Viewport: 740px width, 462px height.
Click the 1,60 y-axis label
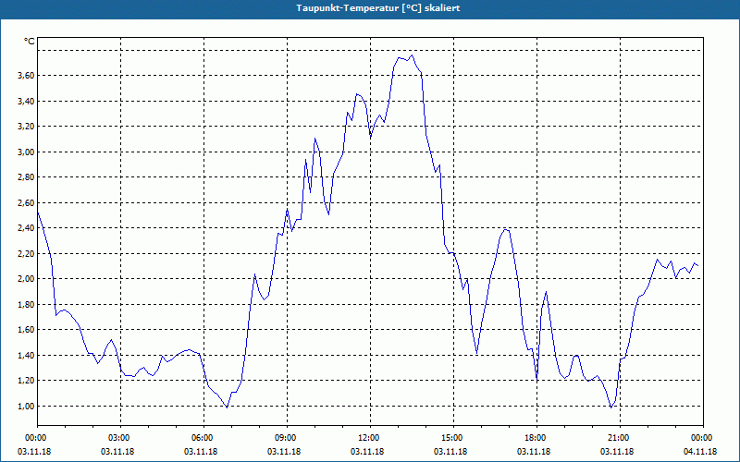click(26, 330)
